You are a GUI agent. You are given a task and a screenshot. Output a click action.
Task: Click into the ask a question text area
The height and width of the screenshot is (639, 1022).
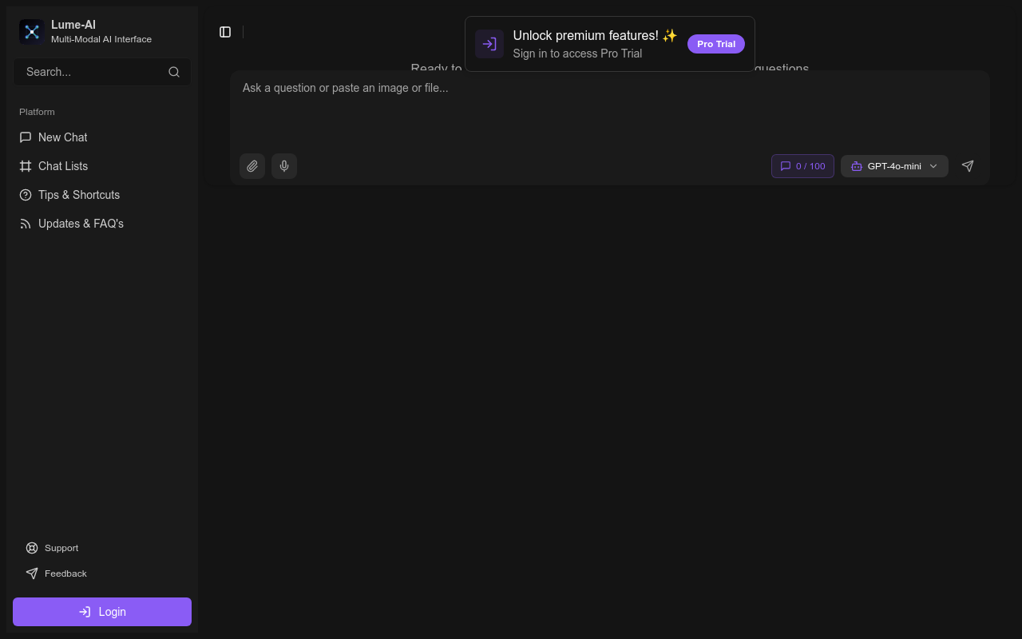point(607,108)
